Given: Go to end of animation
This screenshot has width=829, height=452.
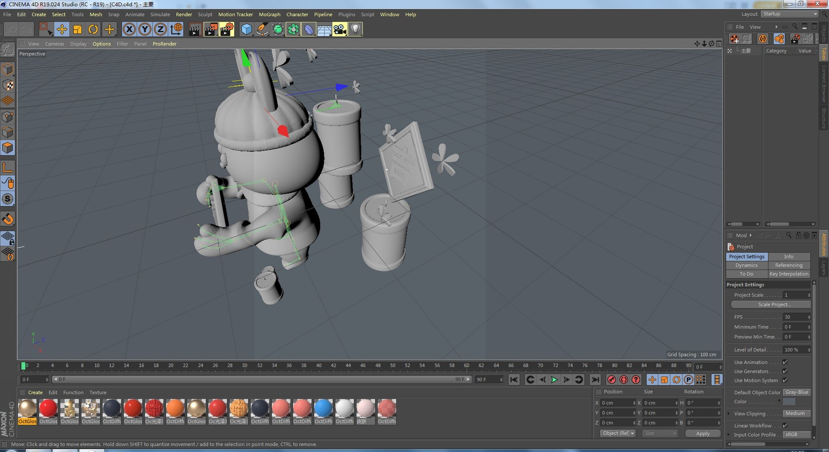Looking at the screenshot, I should [595, 380].
